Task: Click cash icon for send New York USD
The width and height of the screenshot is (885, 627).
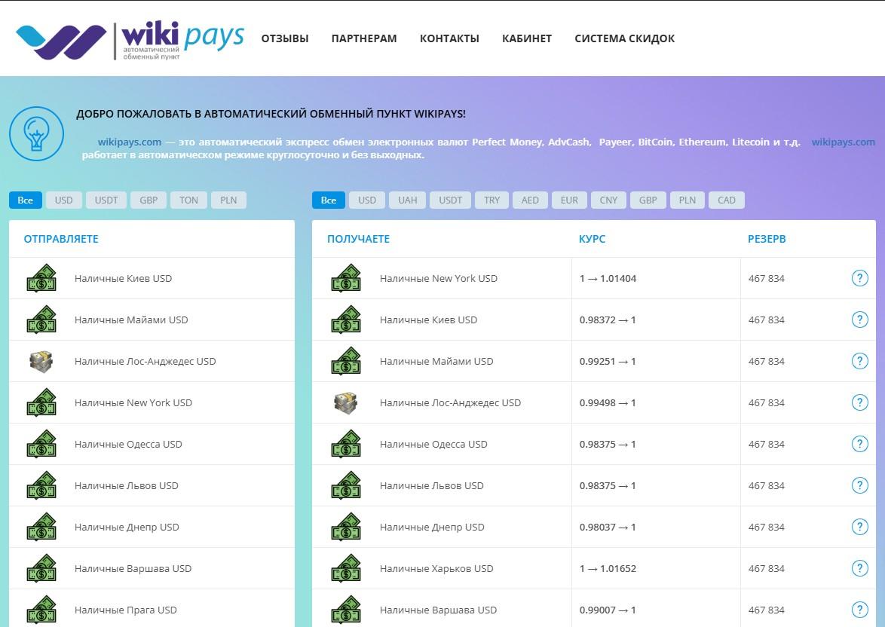Action: [41, 402]
